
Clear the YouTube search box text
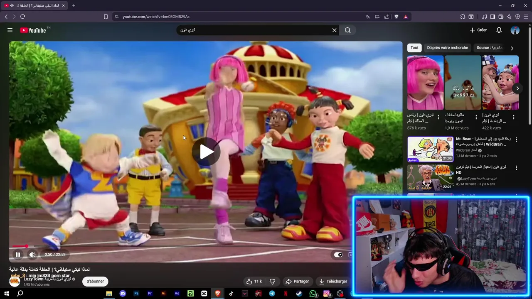click(334, 30)
